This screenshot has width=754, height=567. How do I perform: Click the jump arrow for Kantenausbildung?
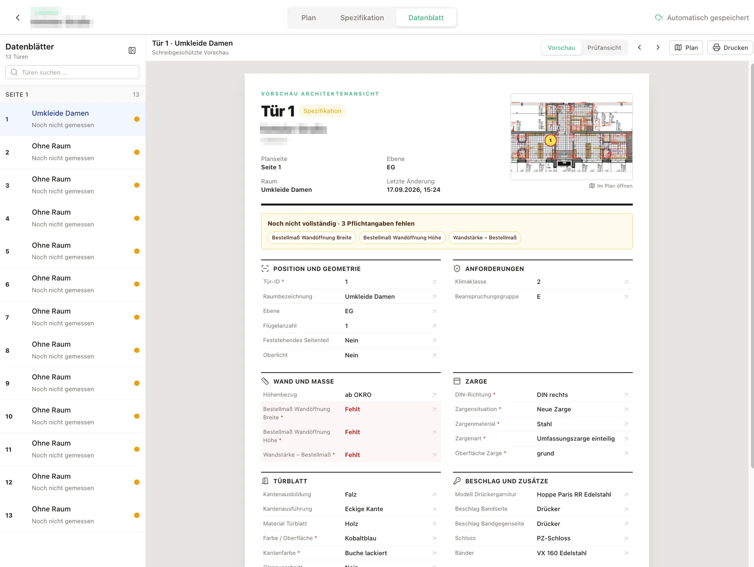coord(434,494)
